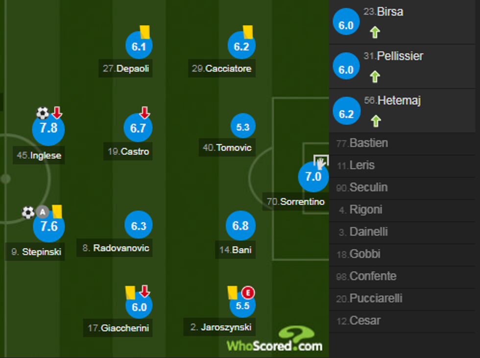480x358 pixels.
Task: Click Depaoli's yellow card icon
Action: (144, 32)
